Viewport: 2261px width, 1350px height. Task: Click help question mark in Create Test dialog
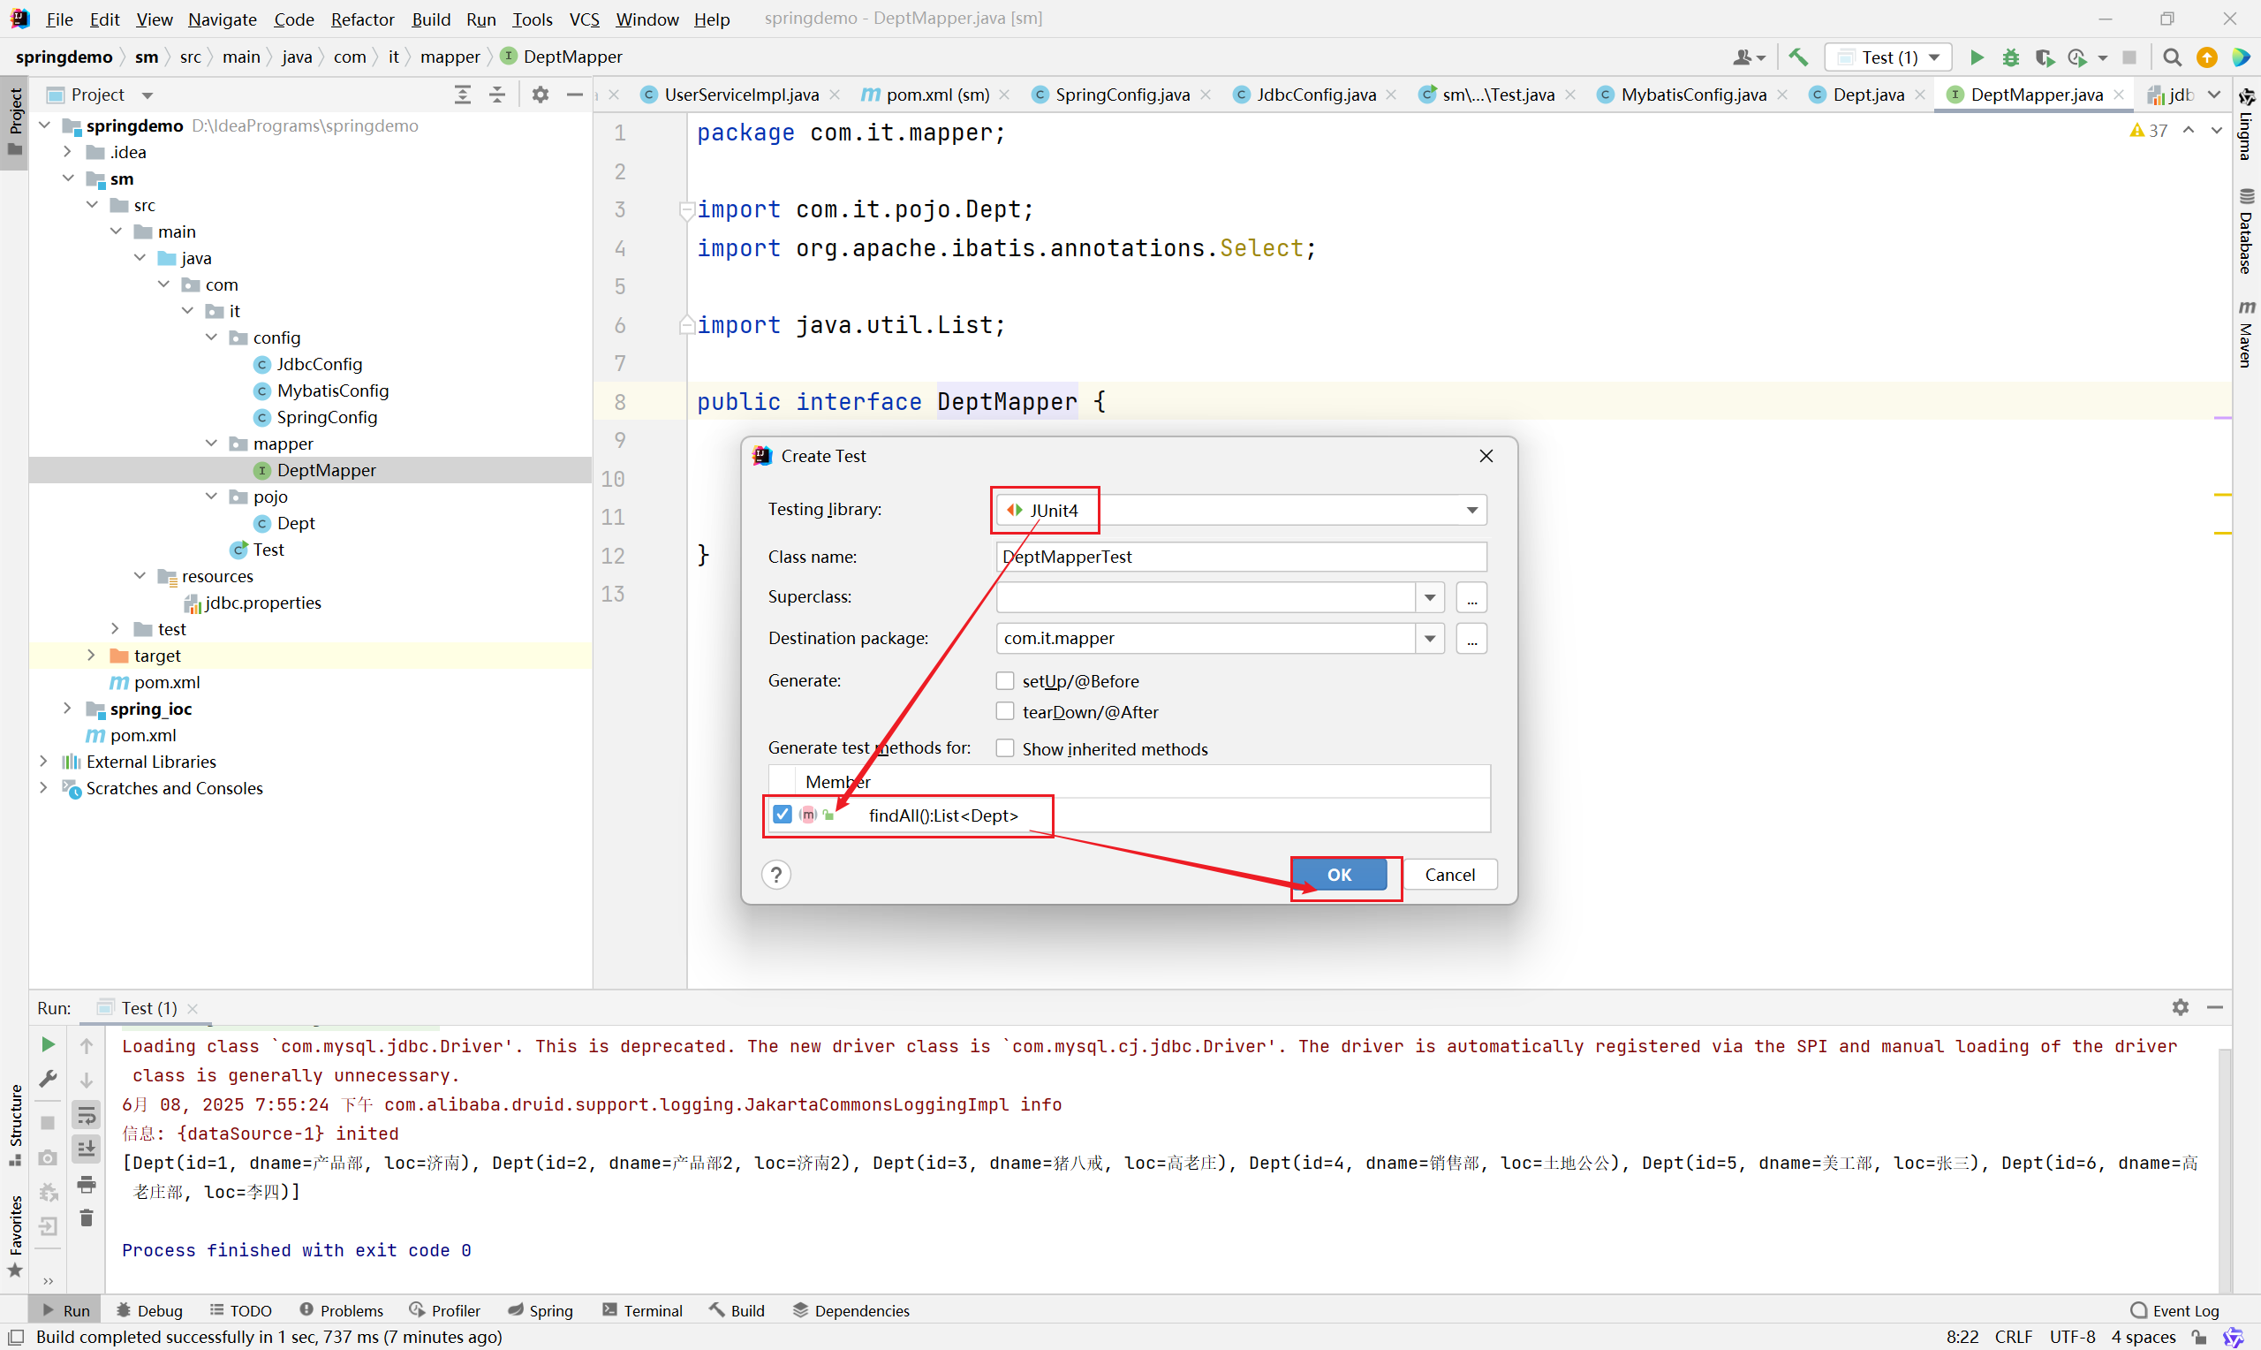point(775,874)
